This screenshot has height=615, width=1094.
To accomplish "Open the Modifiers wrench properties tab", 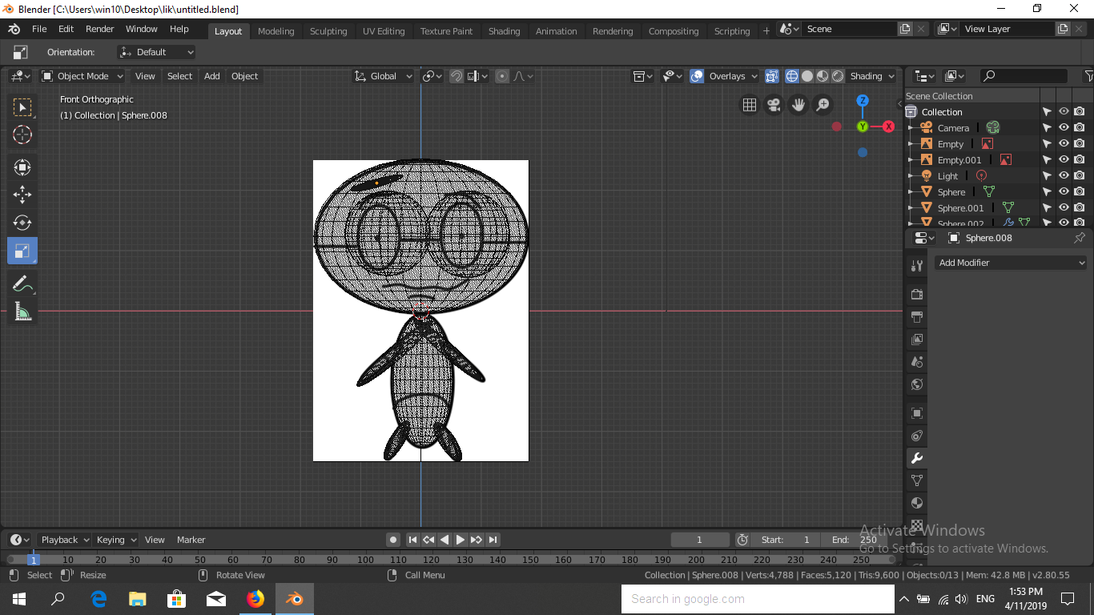I will pos(917,458).
